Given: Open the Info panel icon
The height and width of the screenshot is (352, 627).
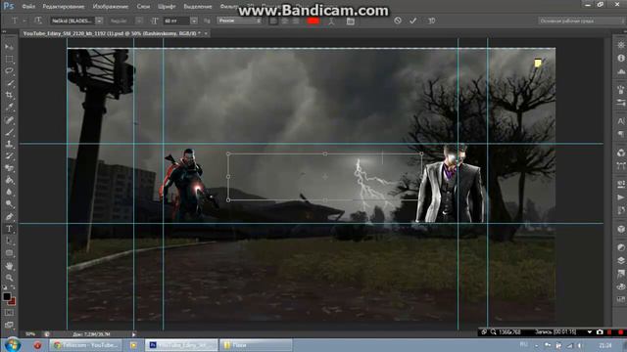Looking at the screenshot, I should (621, 58).
